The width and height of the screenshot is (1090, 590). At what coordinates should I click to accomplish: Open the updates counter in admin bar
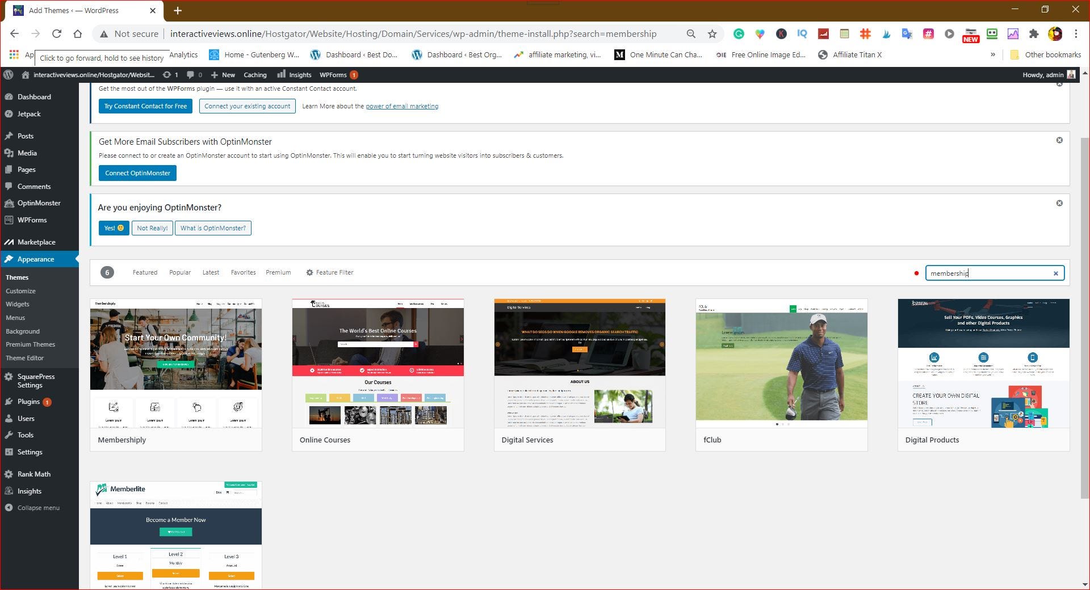pyautogui.click(x=170, y=75)
